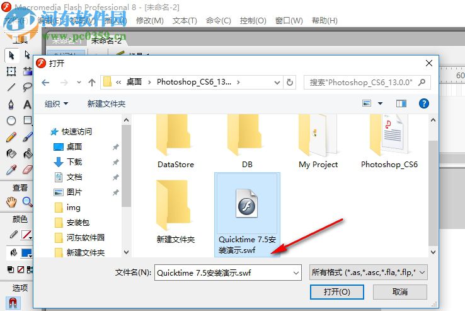Go up one folder level

pos(92,83)
